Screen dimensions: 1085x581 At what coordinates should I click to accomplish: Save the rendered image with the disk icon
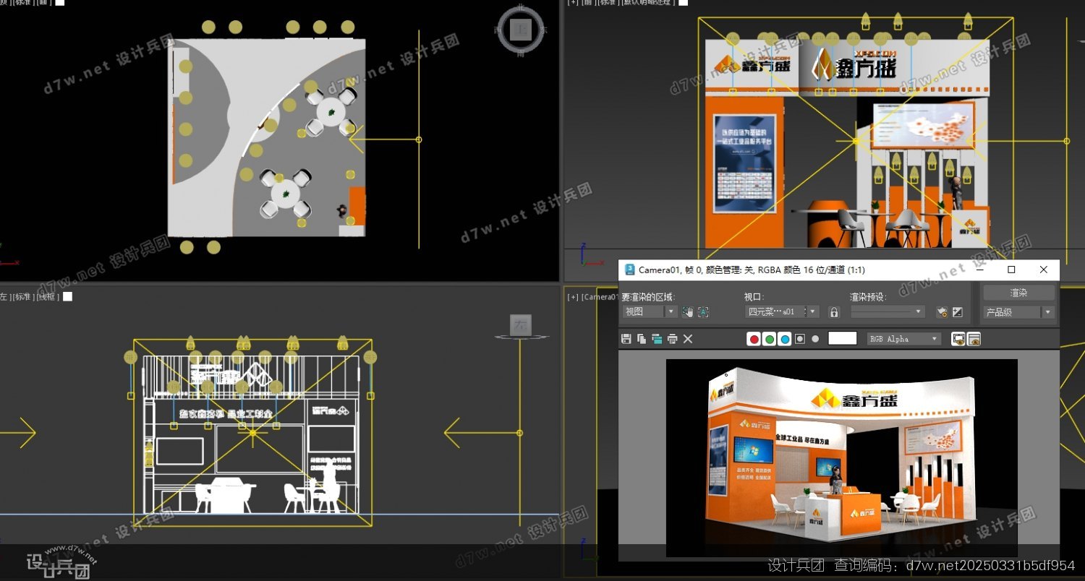(x=626, y=338)
